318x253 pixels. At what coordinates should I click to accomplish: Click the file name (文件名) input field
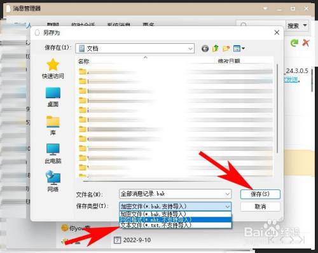[x=175, y=194]
